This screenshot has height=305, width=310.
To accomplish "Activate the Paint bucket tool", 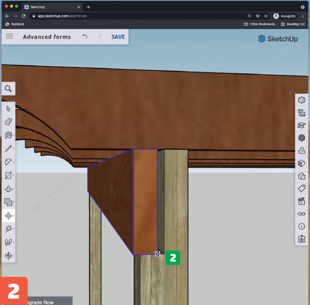I will [x=9, y=135].
